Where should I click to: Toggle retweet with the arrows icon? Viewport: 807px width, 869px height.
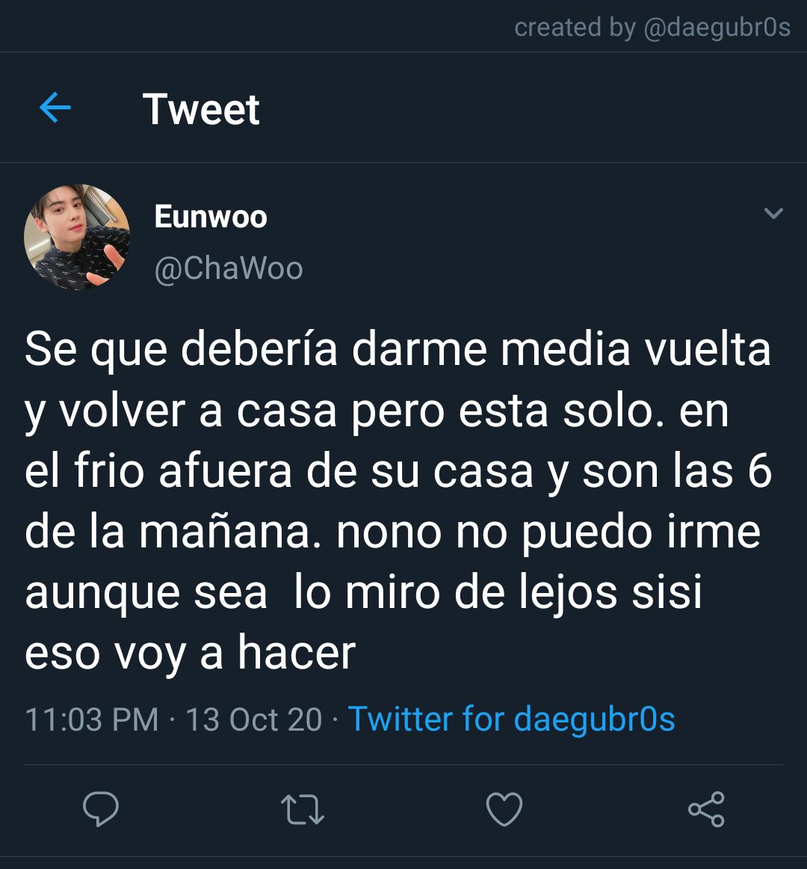pos(303,810)
